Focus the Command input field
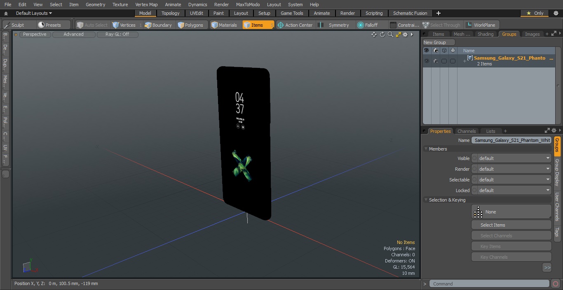 [x=489, y=284]
